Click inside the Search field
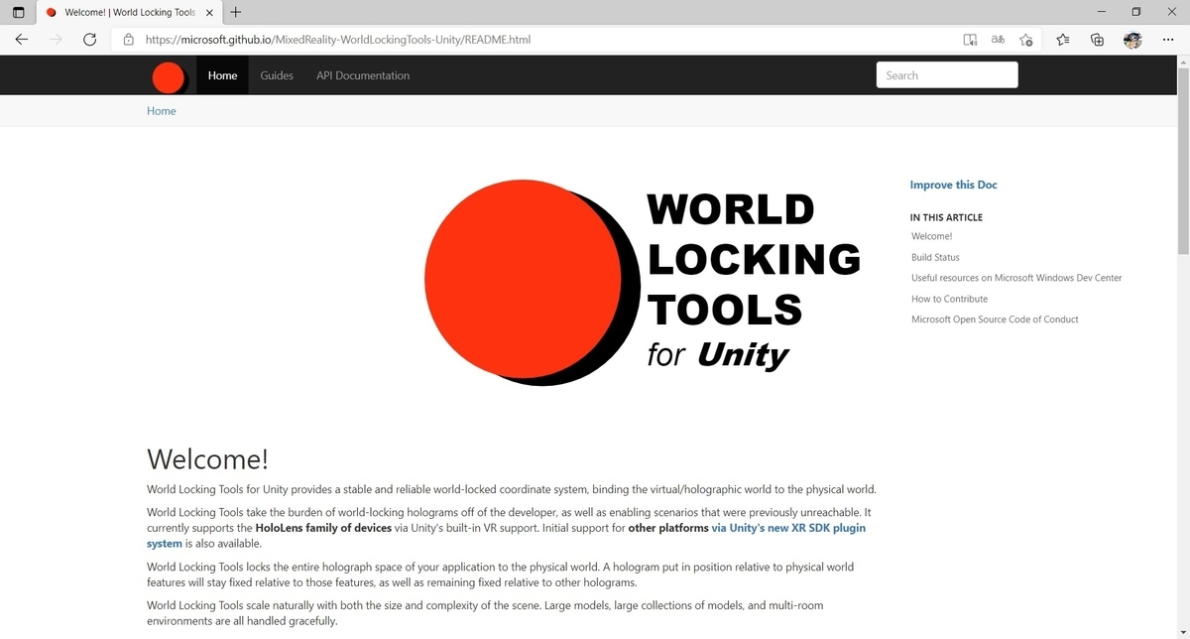The width and height of the screenshot is (1190, 639). [x=946, y=74]
